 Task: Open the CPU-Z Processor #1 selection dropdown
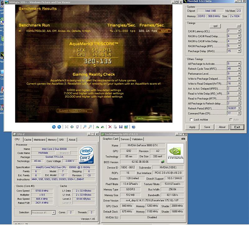coord(54,213)
